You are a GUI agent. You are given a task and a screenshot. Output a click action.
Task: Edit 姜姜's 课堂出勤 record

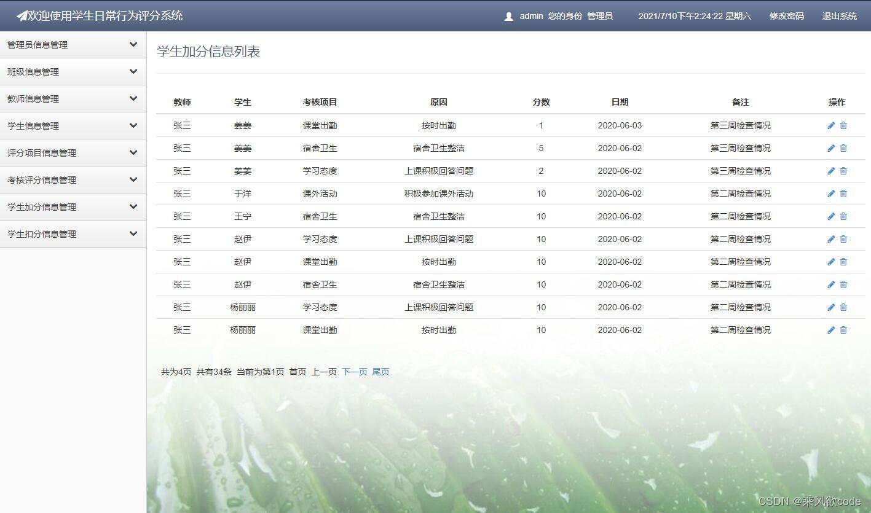pyautogui.click(x=830, y=125)
